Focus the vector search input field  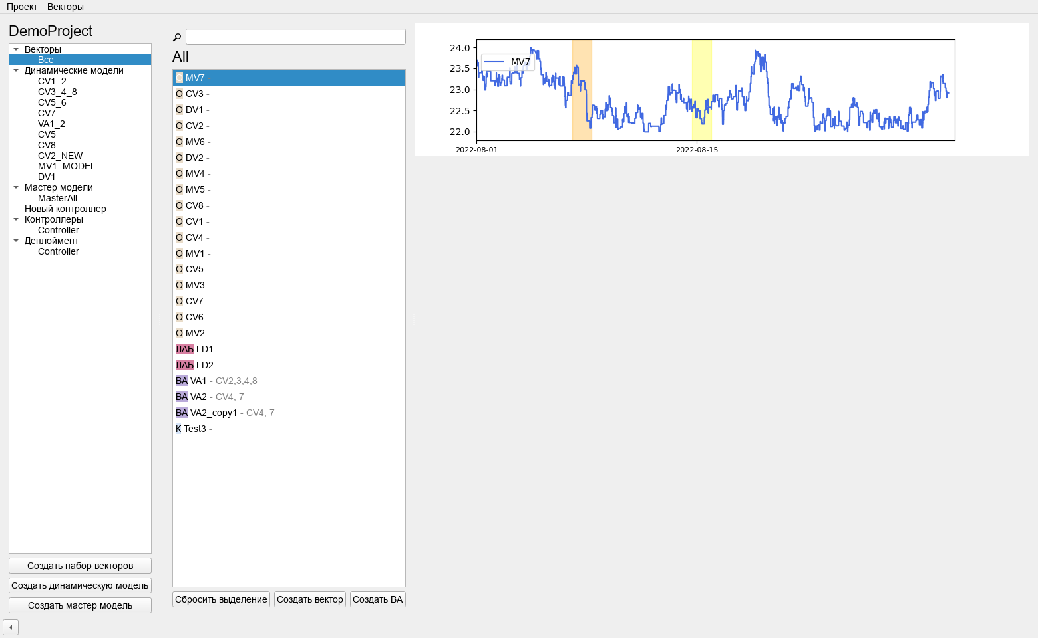tap(295, 37)
